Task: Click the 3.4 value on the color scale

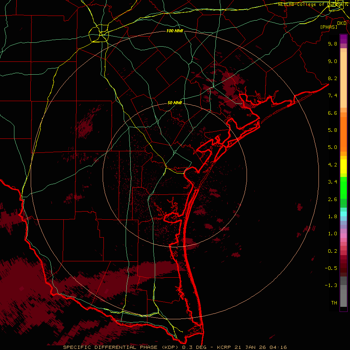Action: [x=332, y=182]
